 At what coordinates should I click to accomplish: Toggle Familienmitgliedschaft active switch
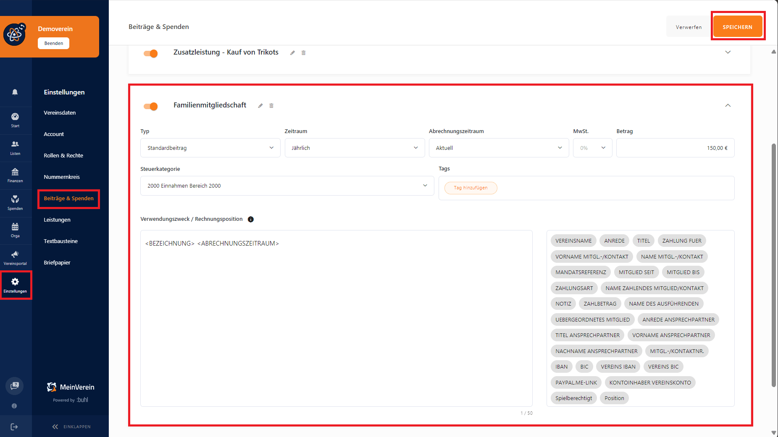click(x=150, y=106)
